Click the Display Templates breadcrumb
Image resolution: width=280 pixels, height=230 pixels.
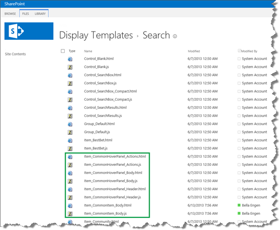click(x=96, y=35)
